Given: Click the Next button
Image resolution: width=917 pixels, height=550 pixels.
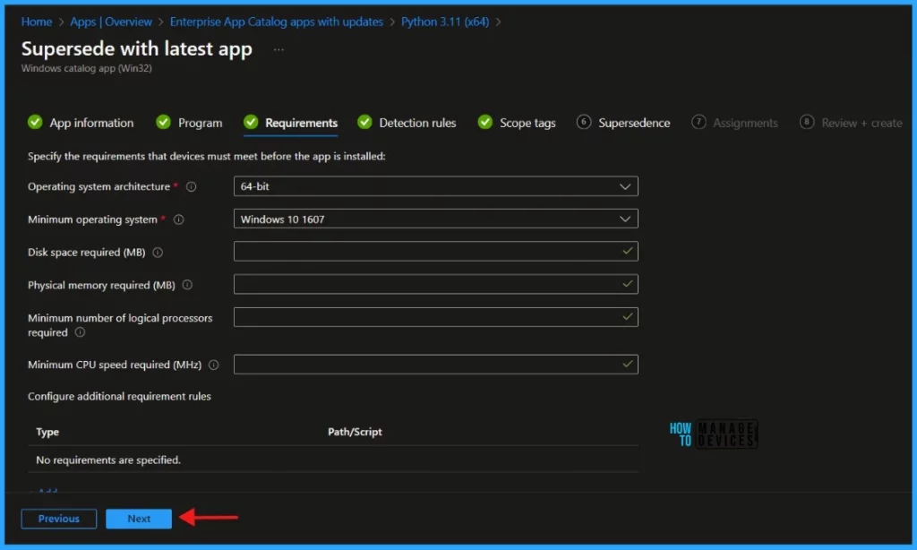Looking at the screenshot, I should (x=139, y=519).
